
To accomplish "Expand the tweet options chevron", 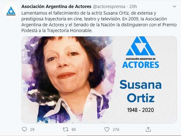I will click(x=174, y=6).
